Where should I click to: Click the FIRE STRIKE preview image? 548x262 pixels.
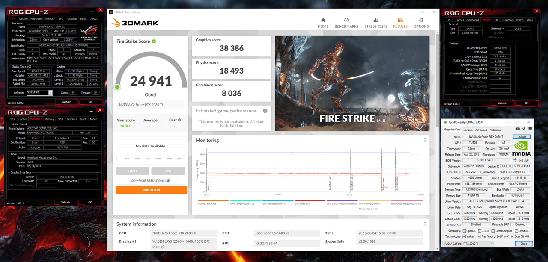352,83
